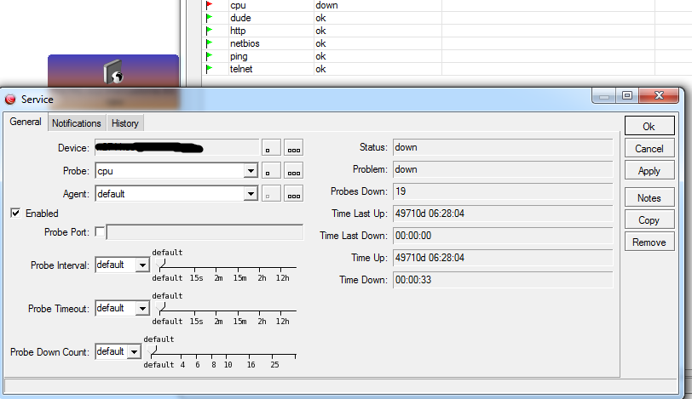
Task: Click the Agent small-square button
Action: pos(271,193)
